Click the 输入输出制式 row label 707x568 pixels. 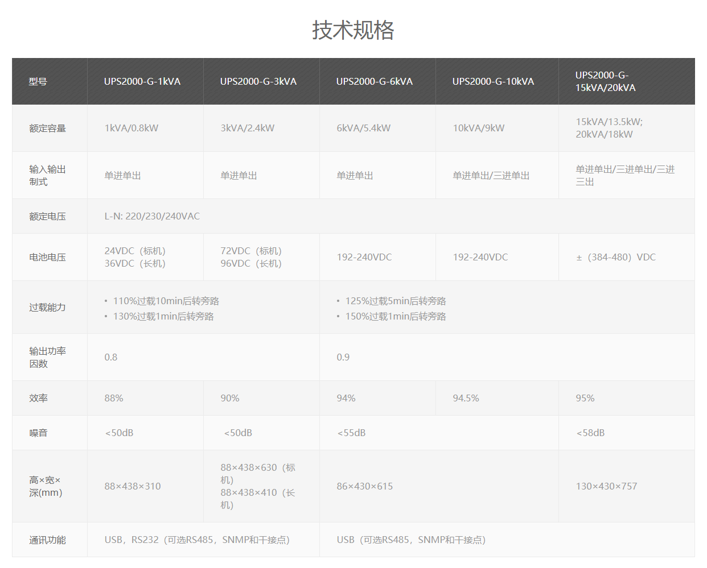click(x=48, y=176)
